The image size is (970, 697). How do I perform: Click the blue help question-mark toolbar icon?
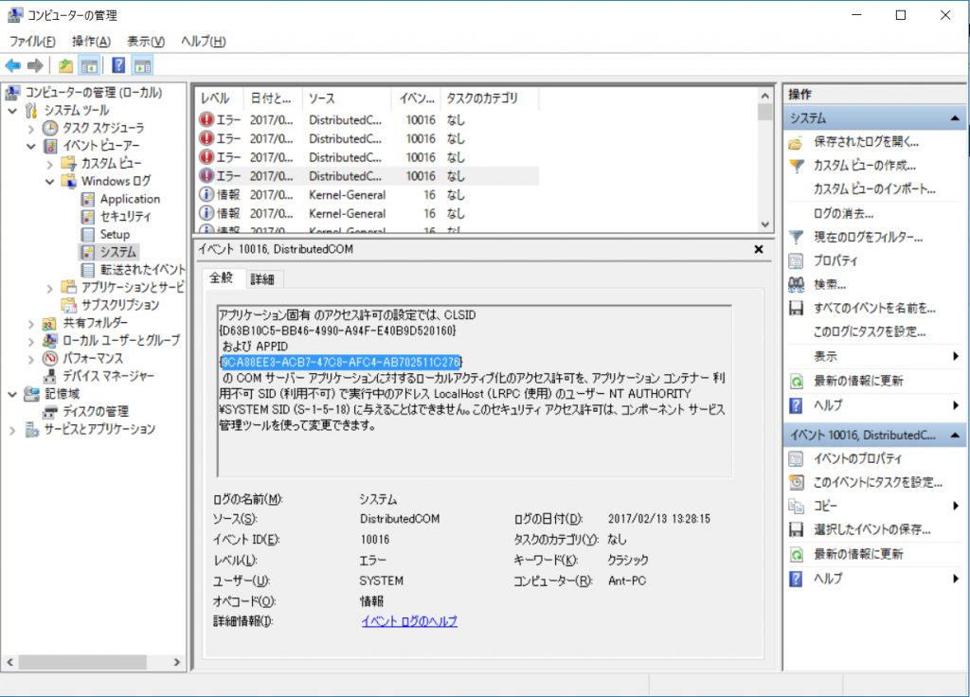click(118, 65)
